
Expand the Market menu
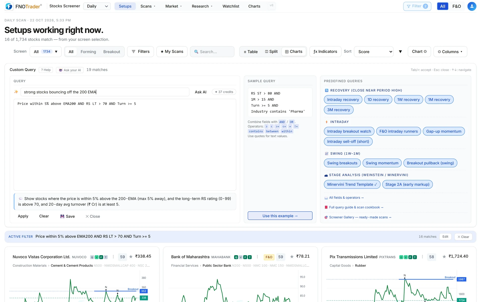pyautogui.click(x=173, y=6)
